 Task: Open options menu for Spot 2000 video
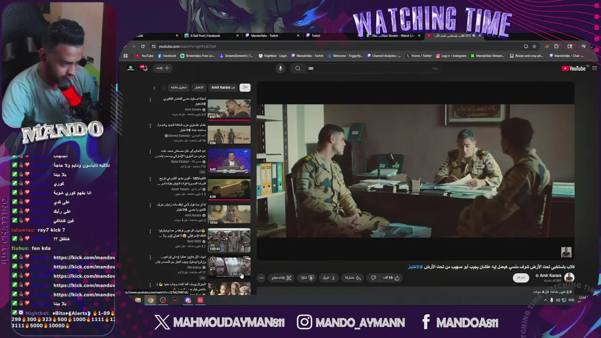[x=150, y=231]
